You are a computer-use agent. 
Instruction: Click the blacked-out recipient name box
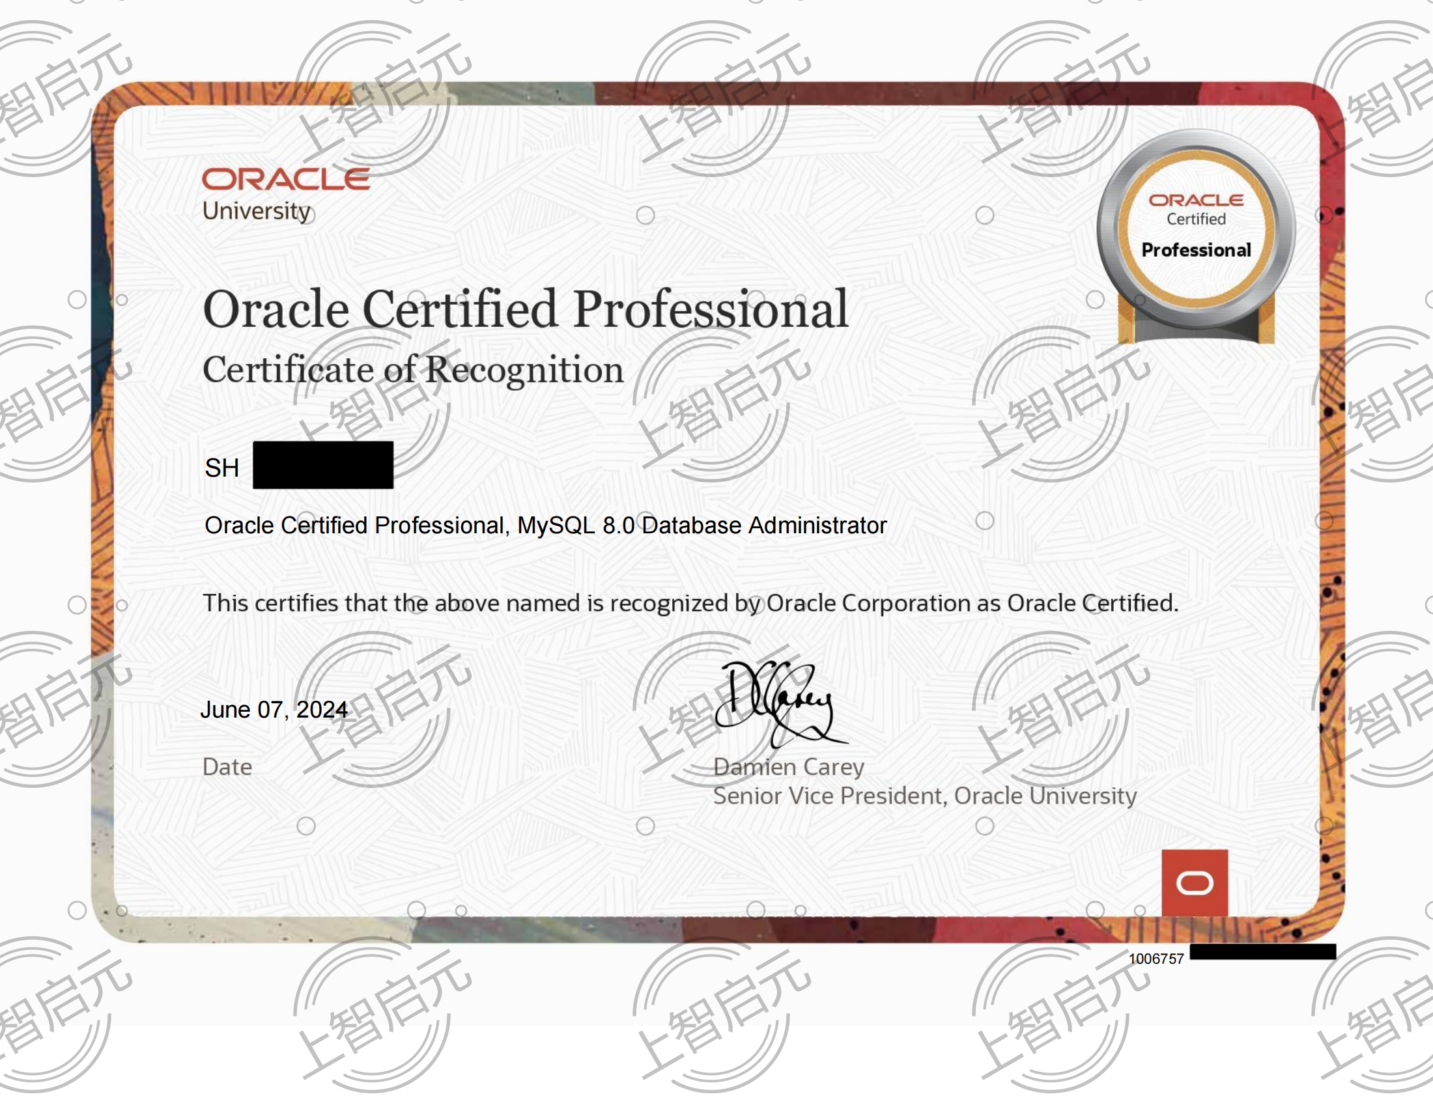(x=323, y=465)
